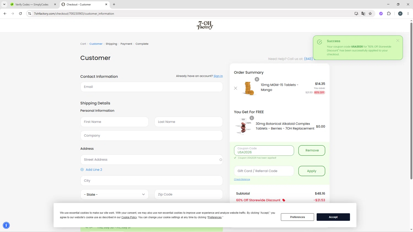
Task: Click the Company input field
Action: [x=151, y=136]
